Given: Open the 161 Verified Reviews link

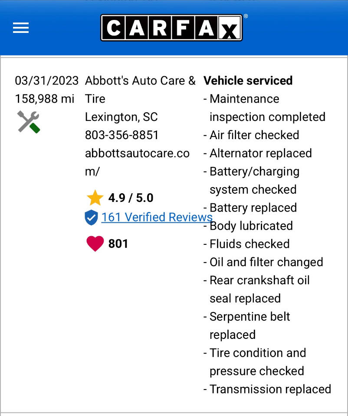Looking at the screenshot, I should 156,217.
